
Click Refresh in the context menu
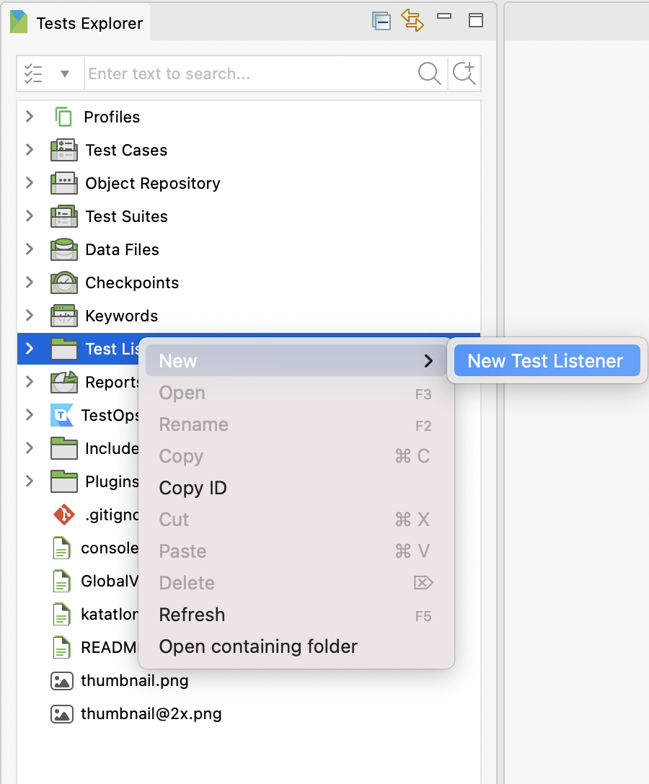coord(192,615)
